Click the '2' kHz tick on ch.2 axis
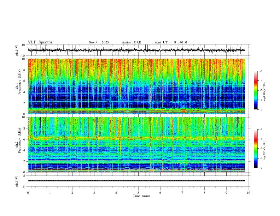280x216 pixels. click(24, 161)
